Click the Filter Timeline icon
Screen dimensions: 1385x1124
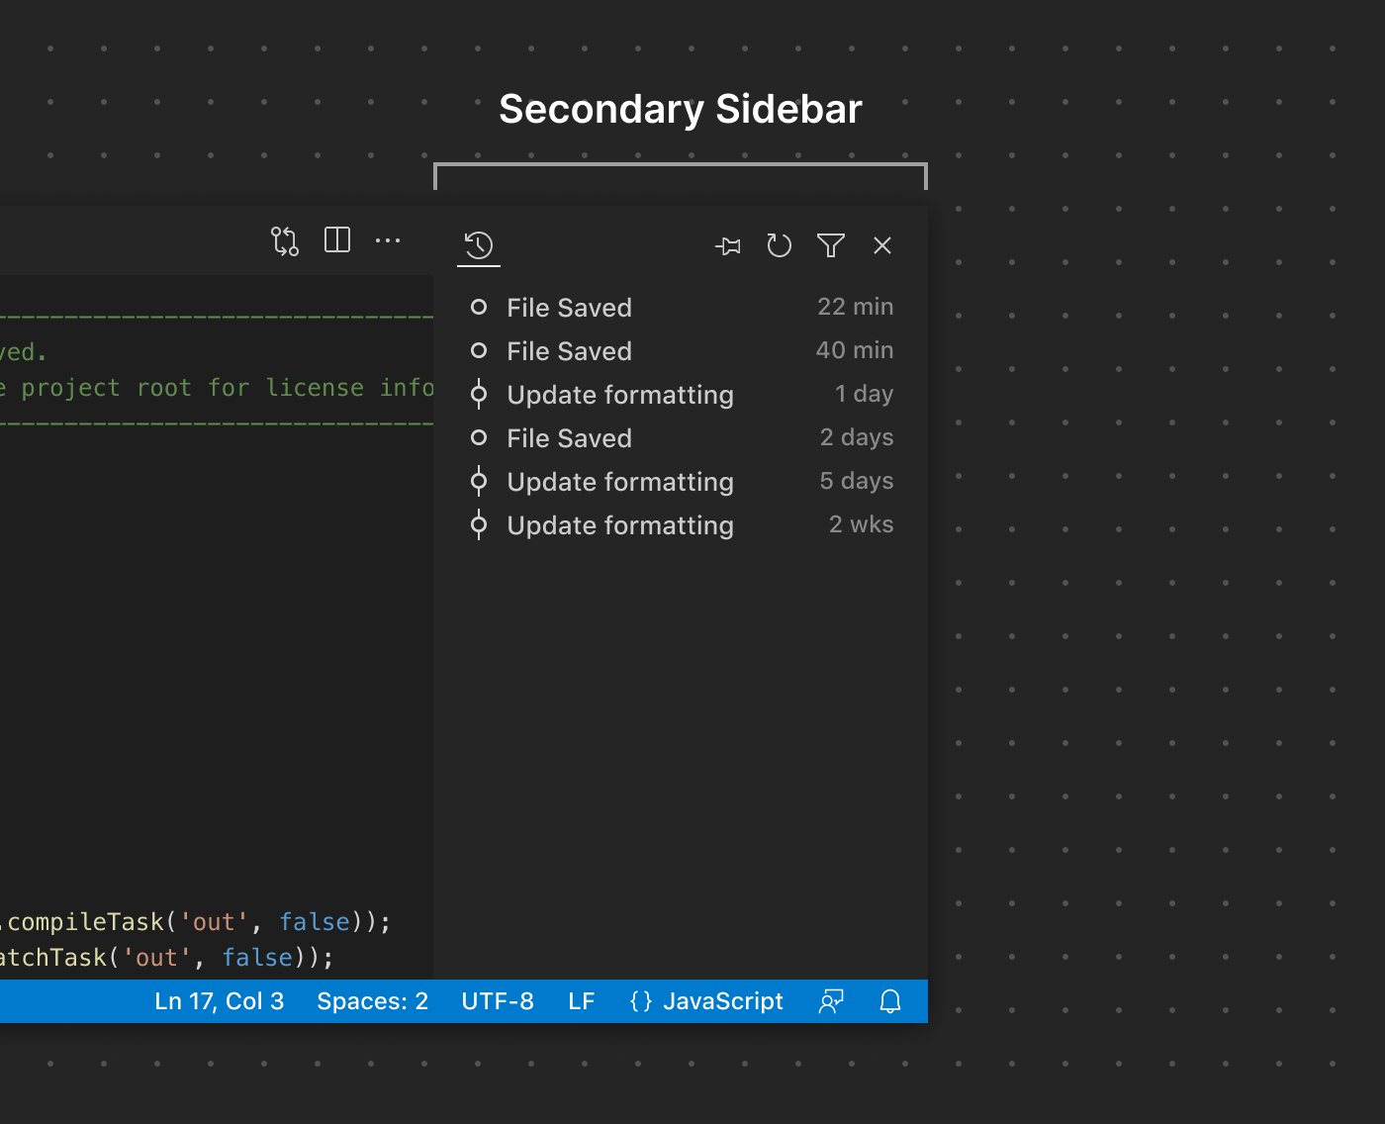point(831,245)
